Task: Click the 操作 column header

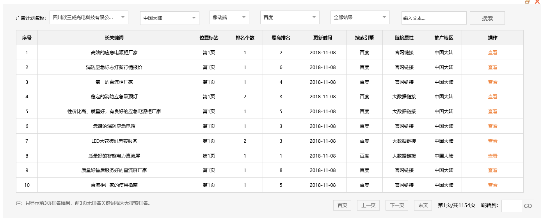Action: tap(492, 38)
